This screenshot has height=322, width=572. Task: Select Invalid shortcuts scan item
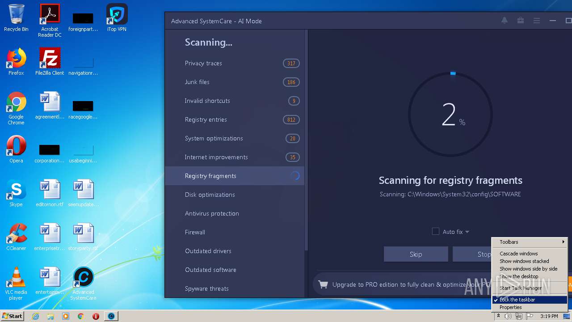235,101
